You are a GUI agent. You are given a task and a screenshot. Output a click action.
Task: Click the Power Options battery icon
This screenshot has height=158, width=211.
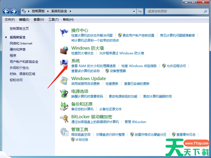pos(64,93)
